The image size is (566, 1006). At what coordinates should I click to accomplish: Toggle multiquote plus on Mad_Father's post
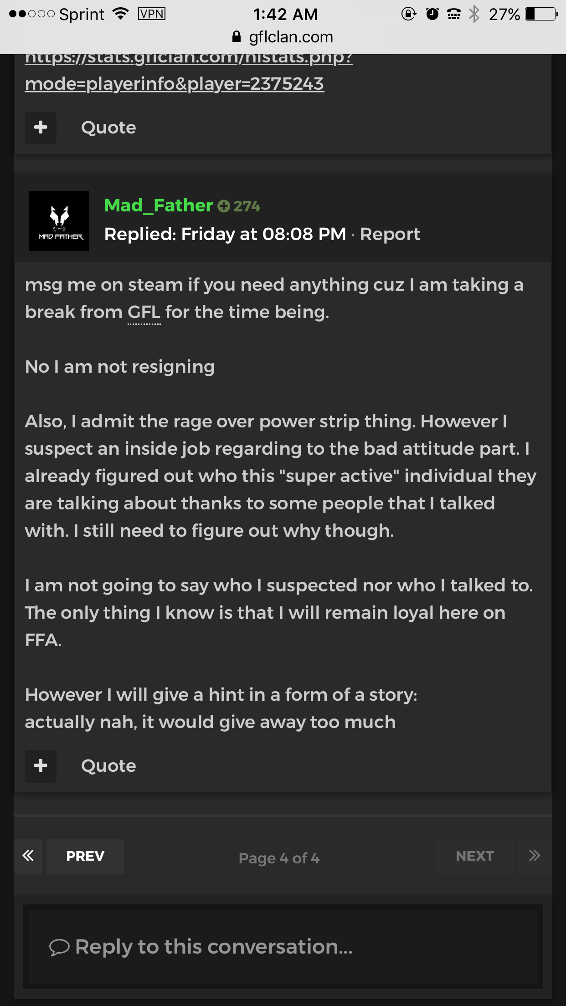tap(41, 766)
